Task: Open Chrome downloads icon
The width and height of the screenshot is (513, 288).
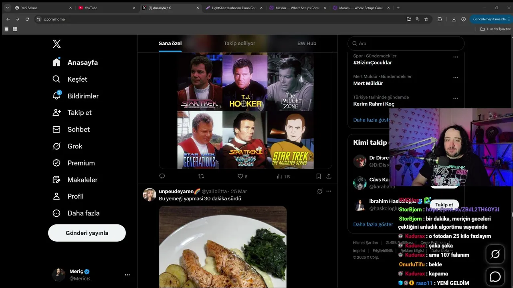Action: [454, 19]
